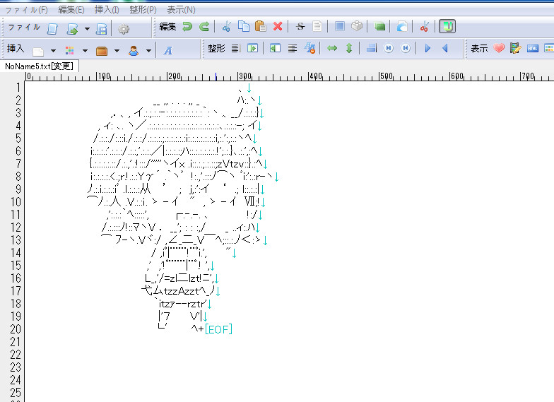Viewport: 554px width, 402px height.
Task: Click the blue scissors cut icon
Action: [226, 28]
